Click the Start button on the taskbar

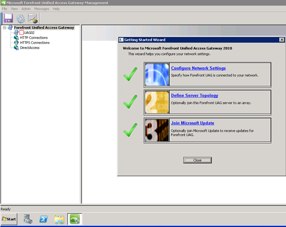point(9,219)
